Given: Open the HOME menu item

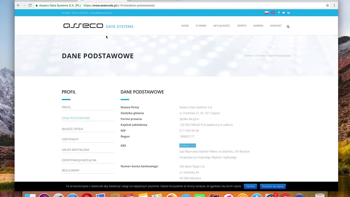Looking at the screenshot, I should [185, 26].
